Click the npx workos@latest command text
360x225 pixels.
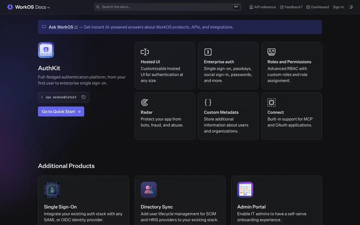(x=61, y=97)
